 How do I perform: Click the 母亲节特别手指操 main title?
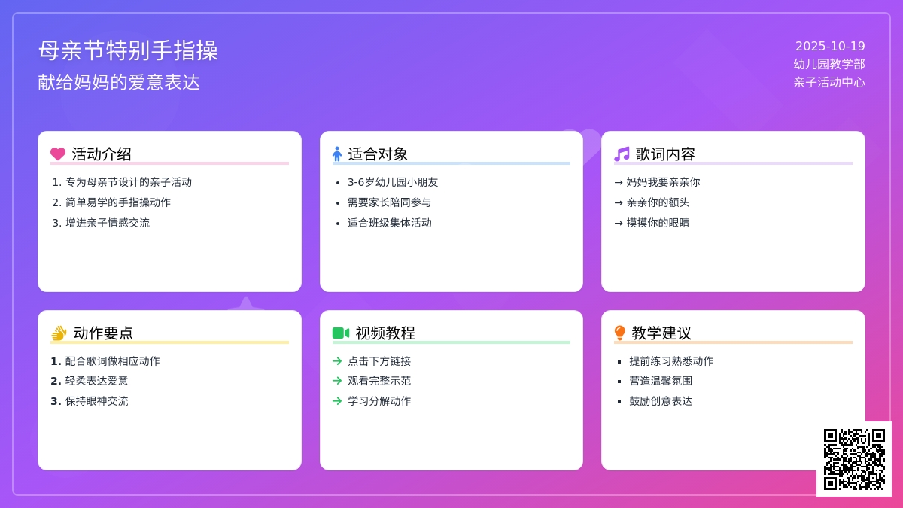128,50
